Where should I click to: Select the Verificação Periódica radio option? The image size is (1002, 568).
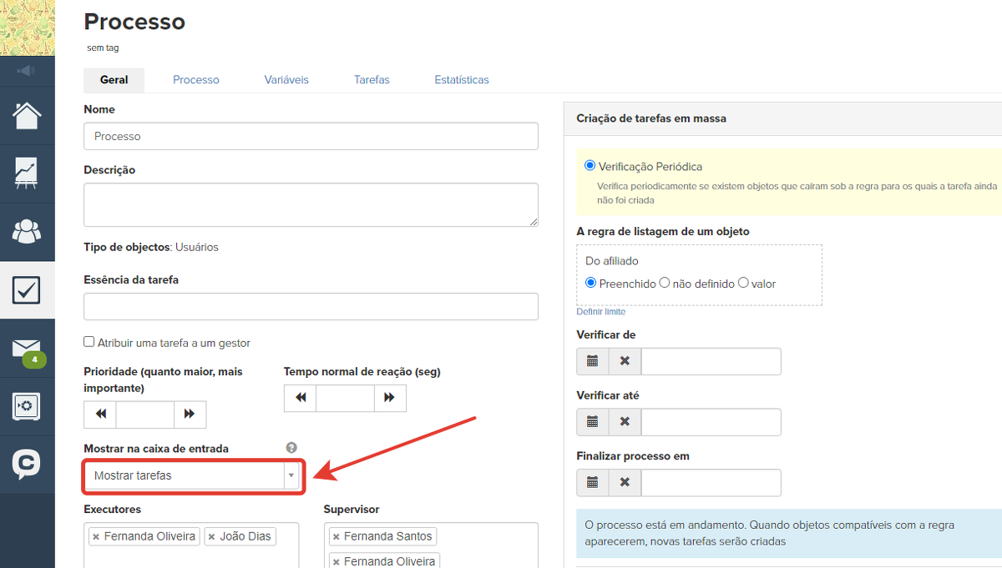click(590, 166)
